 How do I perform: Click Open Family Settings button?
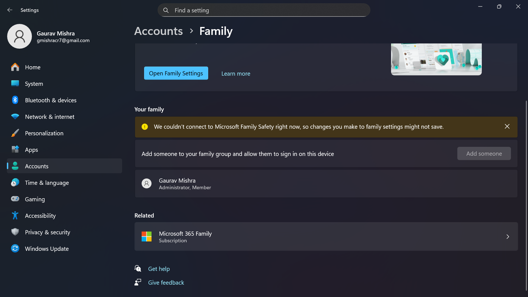pyautogui.click(x=176, y=73)
